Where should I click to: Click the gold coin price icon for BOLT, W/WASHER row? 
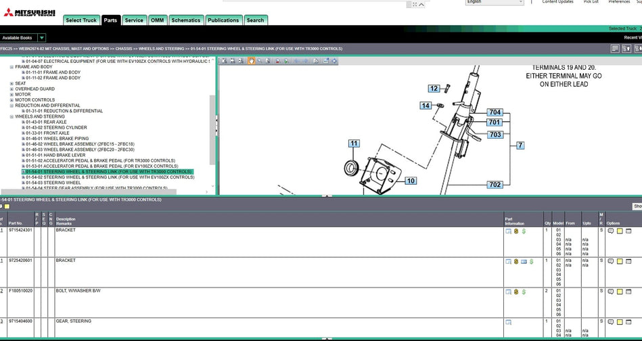516,292
